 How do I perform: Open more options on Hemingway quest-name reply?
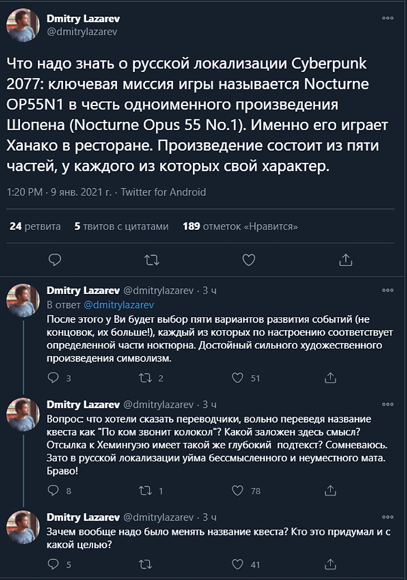pos(387,404)
